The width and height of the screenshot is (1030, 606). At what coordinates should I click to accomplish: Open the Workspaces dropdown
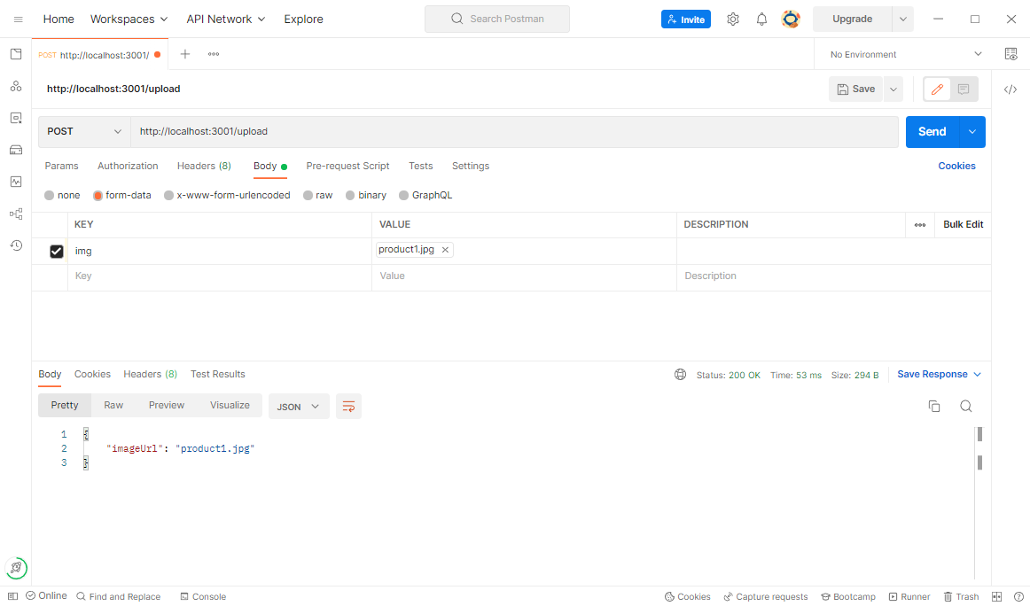129,19
